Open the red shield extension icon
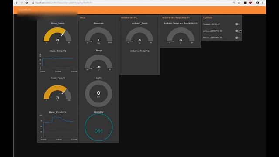Screen dimensions: 279x157 point(250,3)
